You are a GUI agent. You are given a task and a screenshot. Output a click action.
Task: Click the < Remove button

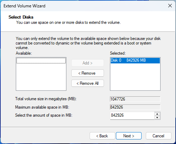(87, 73)
